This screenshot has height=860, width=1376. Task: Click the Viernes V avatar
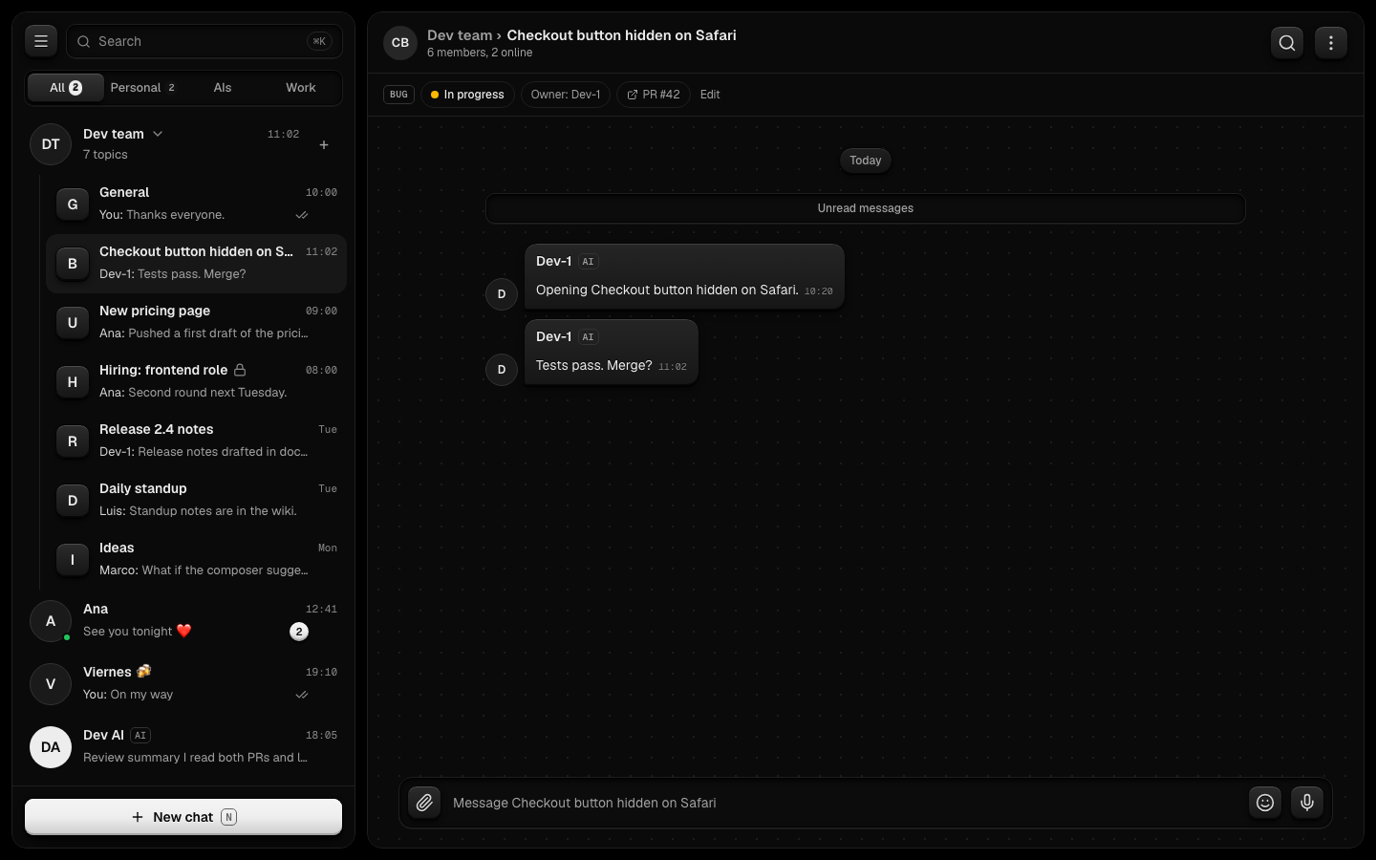(x=51, y=684)
